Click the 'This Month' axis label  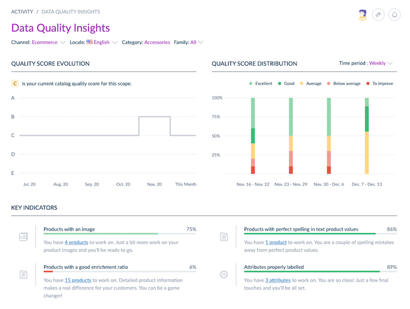point(186,184)
